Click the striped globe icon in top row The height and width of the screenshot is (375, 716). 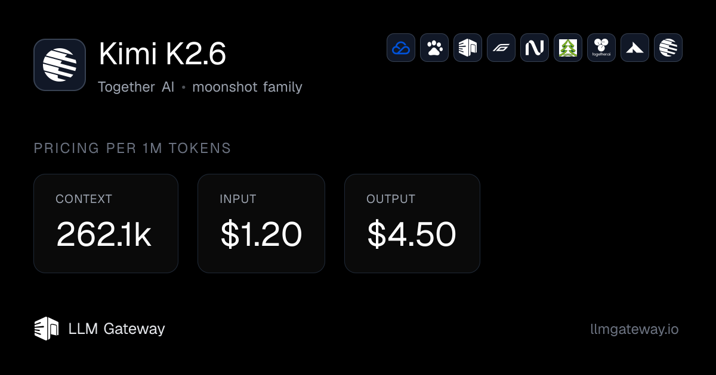668,48
